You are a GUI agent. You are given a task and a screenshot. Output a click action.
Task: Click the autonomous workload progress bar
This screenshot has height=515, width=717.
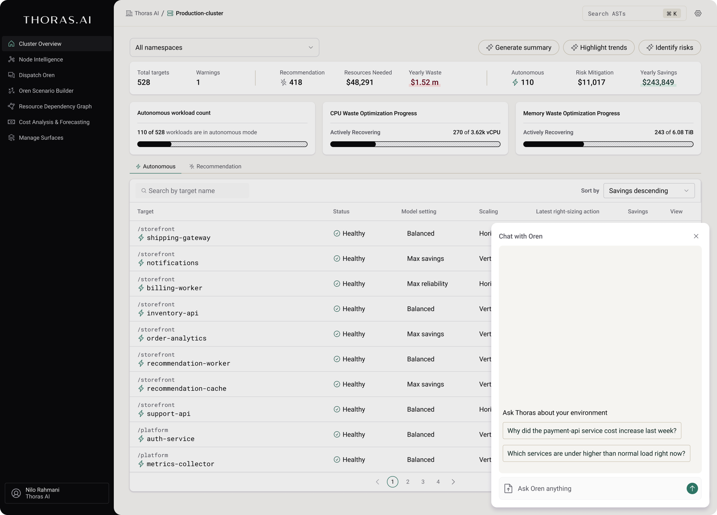222,144
